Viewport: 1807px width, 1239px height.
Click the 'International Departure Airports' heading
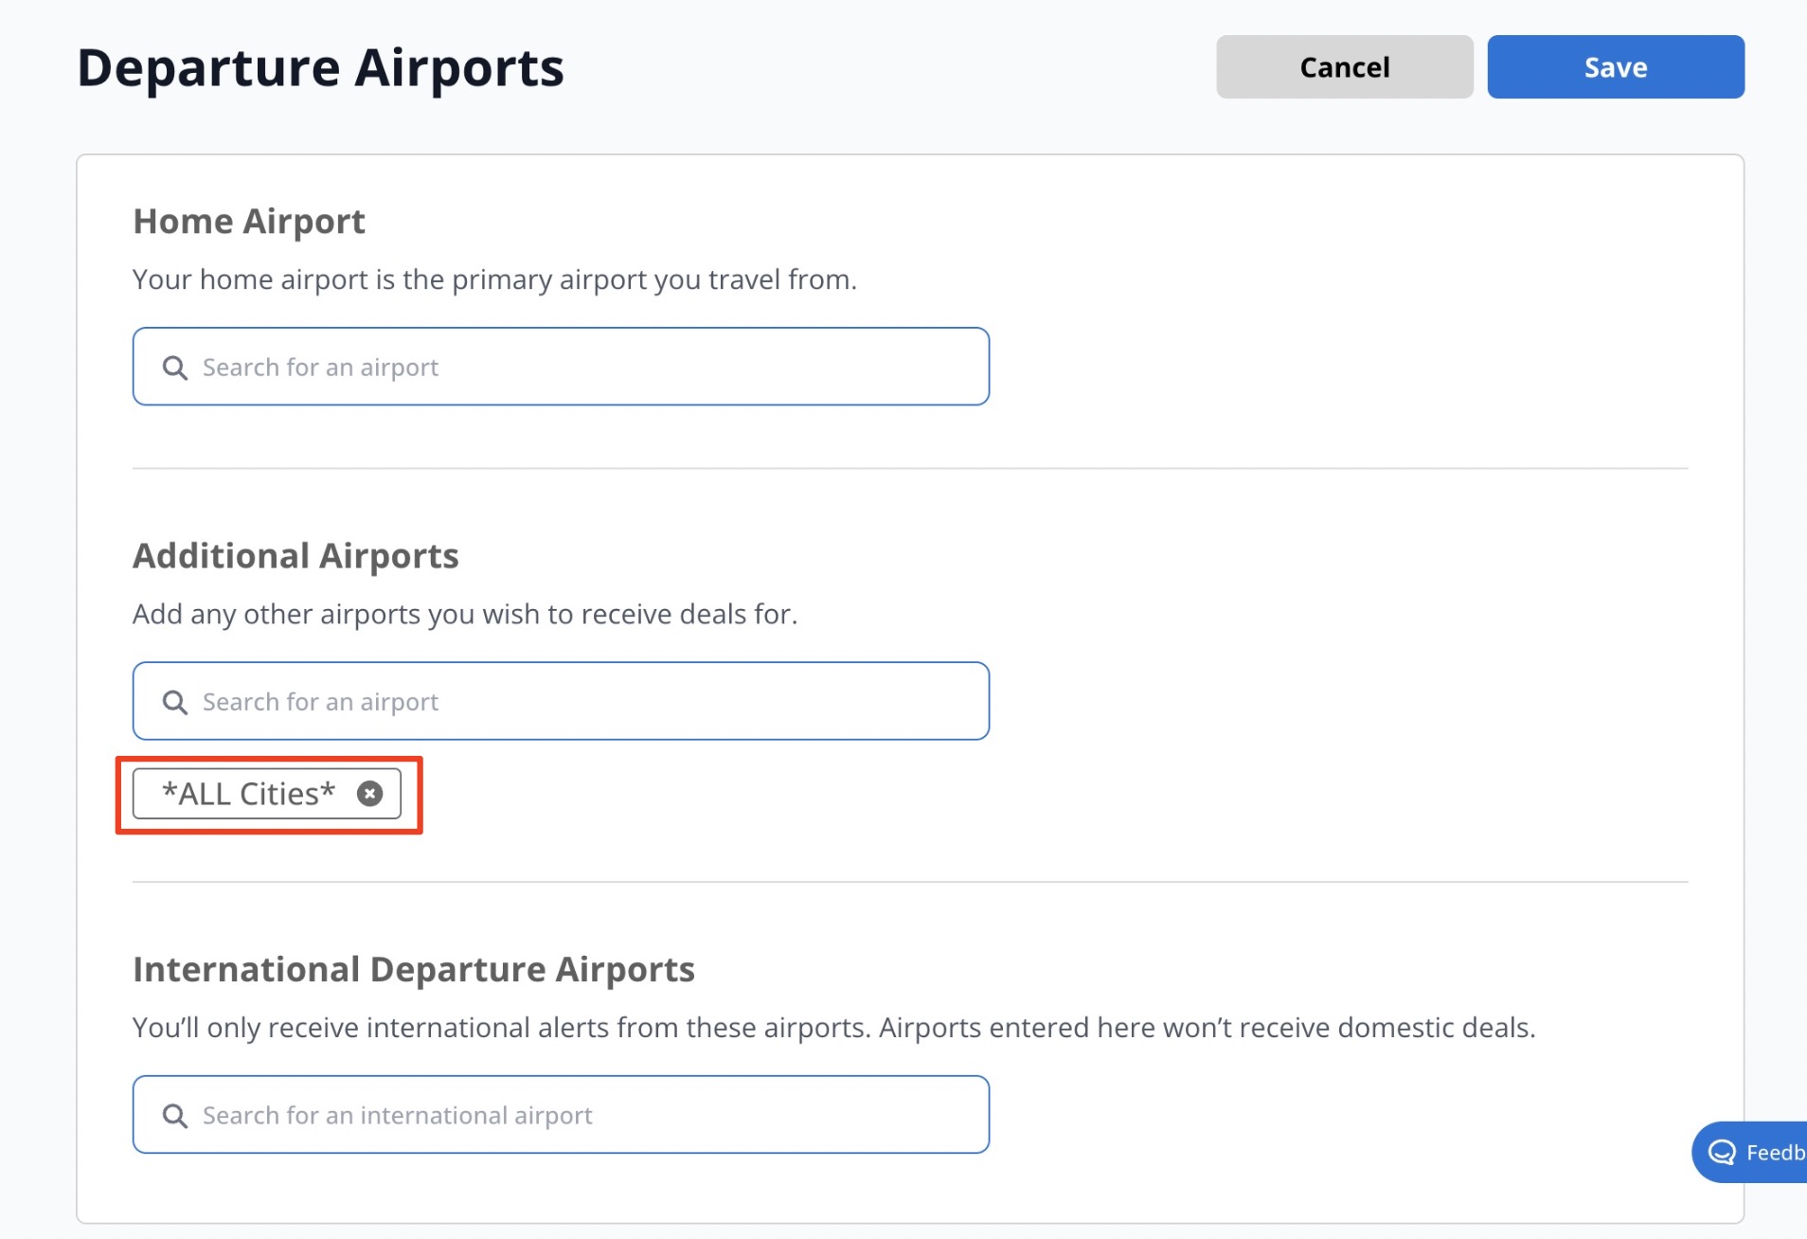click(x=414, y=968)
